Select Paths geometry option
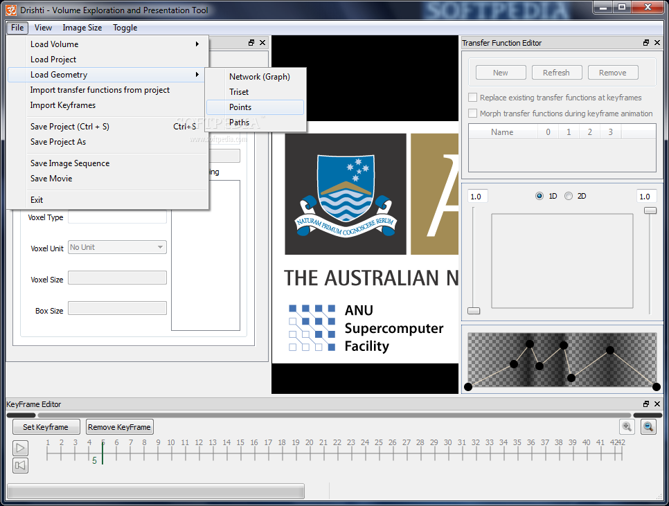 tap(255, 123)
